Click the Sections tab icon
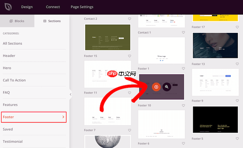The image size is (243, 148). tap(45, 21)
